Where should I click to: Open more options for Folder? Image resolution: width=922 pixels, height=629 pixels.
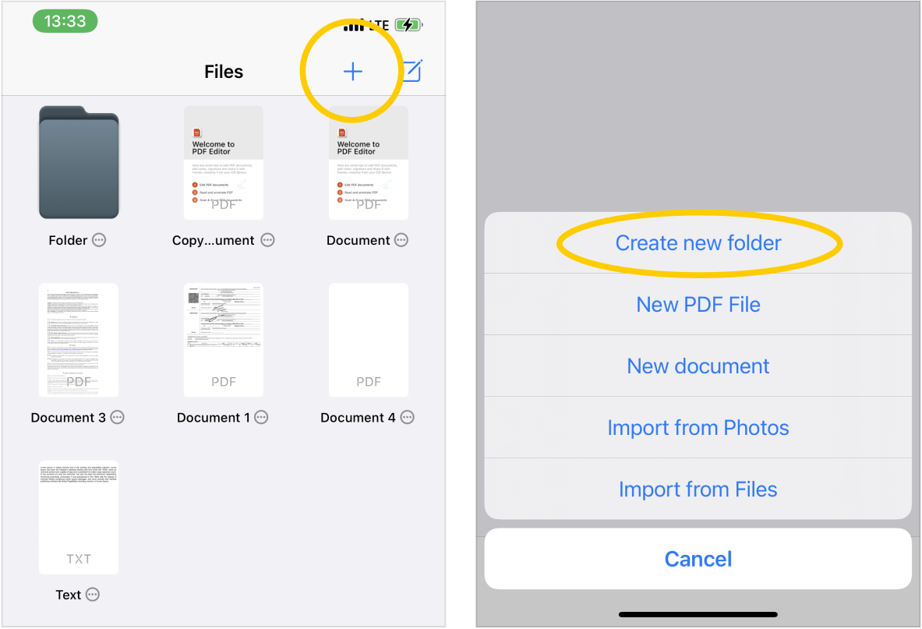tap(100, 240)
